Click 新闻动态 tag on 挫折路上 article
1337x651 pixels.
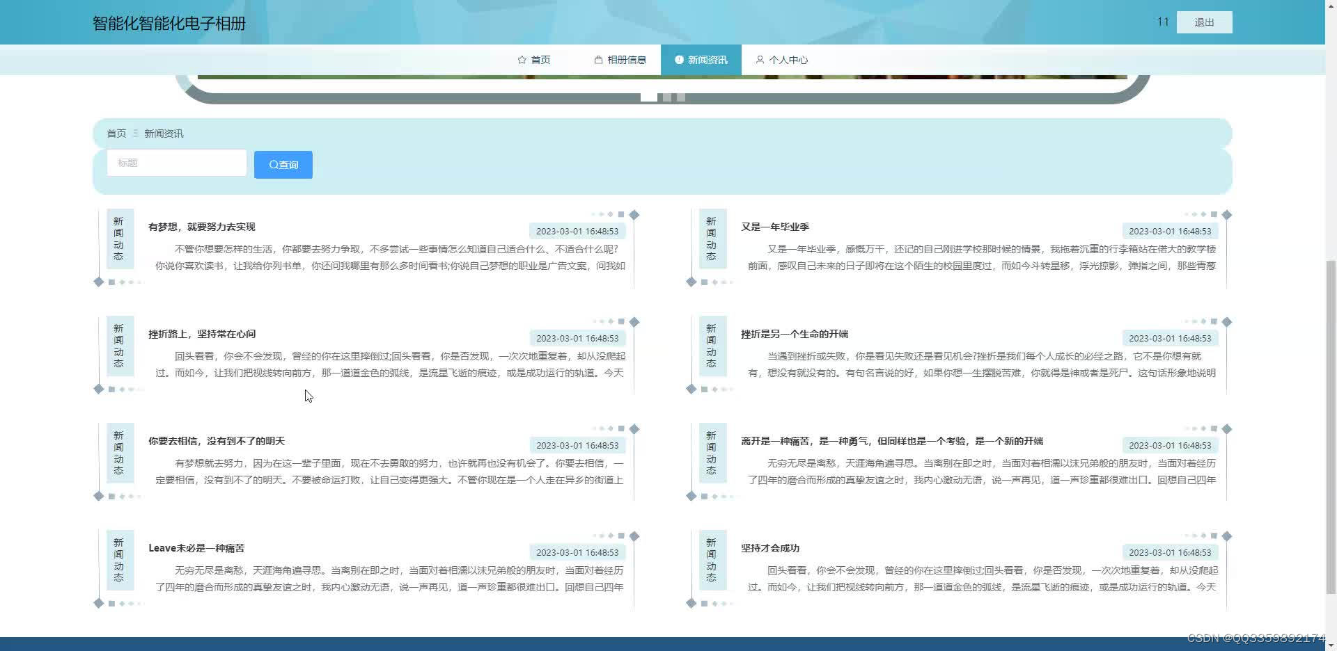click(x=119, y=346)
